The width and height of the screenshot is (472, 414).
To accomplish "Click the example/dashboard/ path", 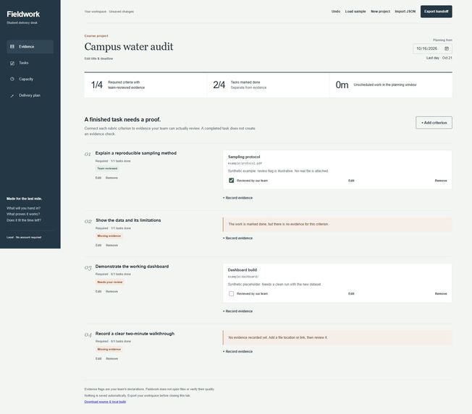I will [x=243, y=277].
